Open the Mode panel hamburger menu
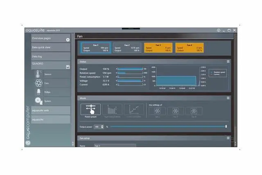The height and width of the screenshot is (175, 262). pos(228,98)
